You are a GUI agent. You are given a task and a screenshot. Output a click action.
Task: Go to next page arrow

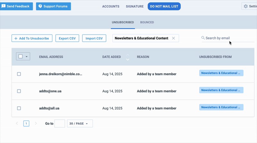36,123
